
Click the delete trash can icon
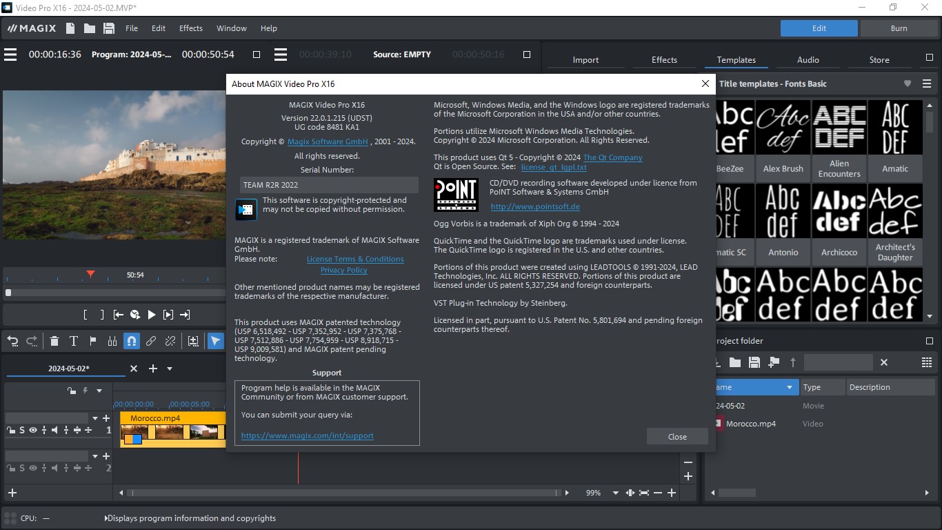pyautogui.click(x=54, y=341)
